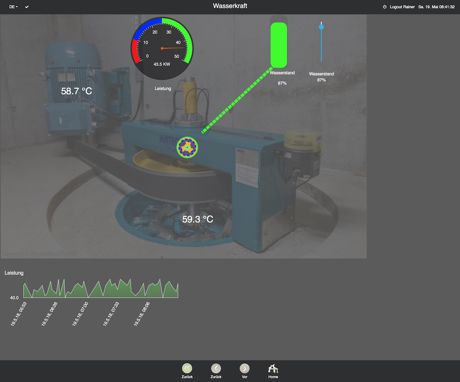The image size is (460, 382).
Task: Click the single-chevron Zurück icon
Action: point(216,368)
